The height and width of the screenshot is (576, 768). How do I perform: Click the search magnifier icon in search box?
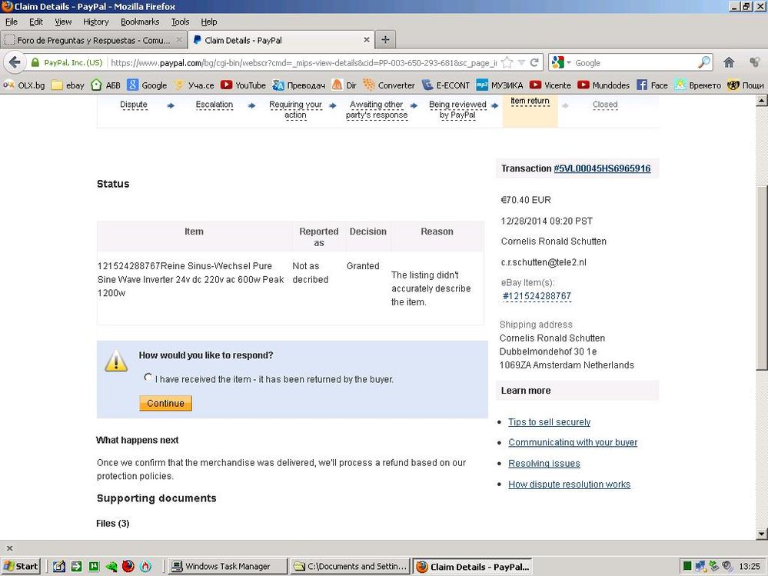click(x=704, y=63)
